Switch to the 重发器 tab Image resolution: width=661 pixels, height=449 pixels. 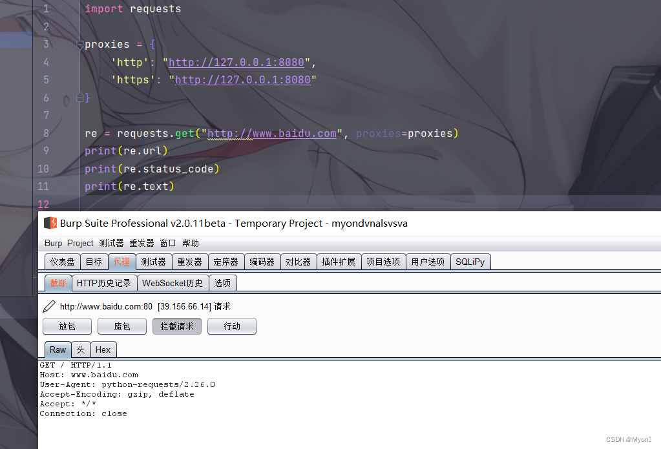coord(190,262)
